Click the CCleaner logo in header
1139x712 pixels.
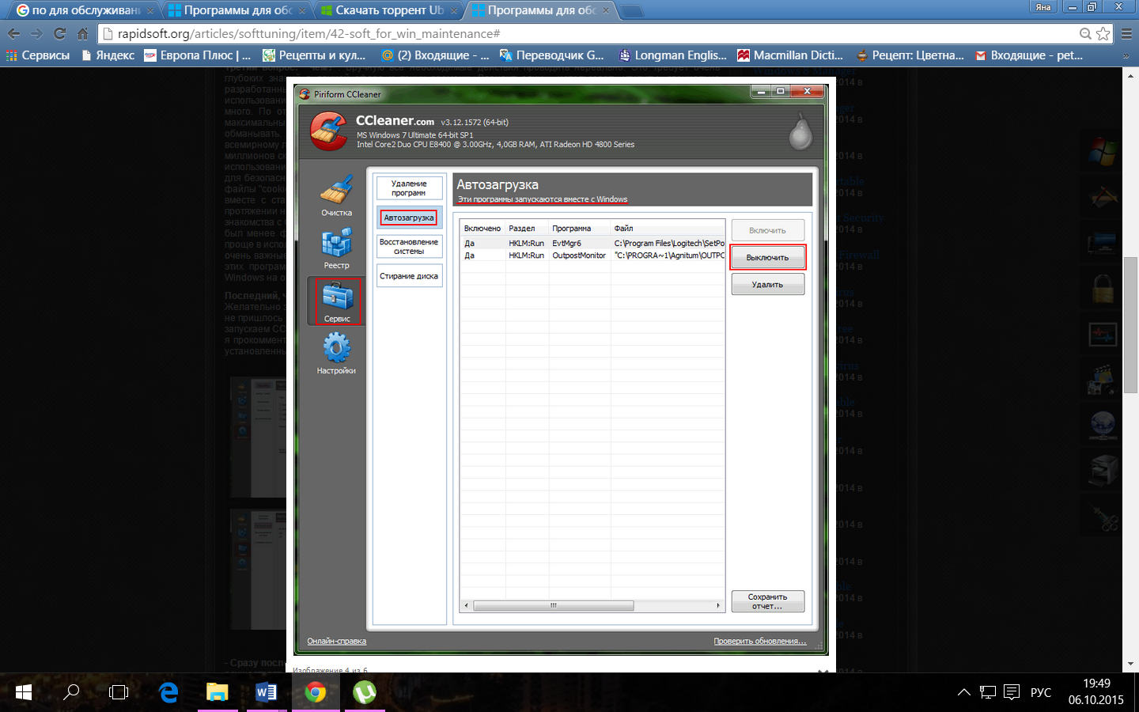328,131
